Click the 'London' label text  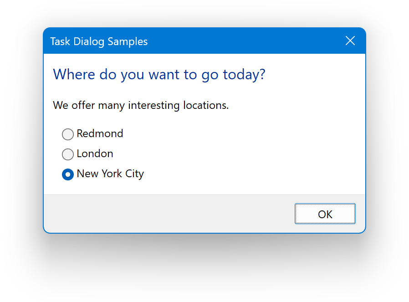click(95, 154)
